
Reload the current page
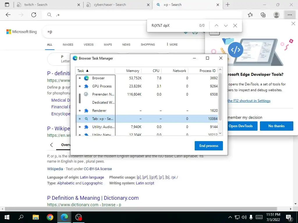pyautogui.click(x=34, y=15)
